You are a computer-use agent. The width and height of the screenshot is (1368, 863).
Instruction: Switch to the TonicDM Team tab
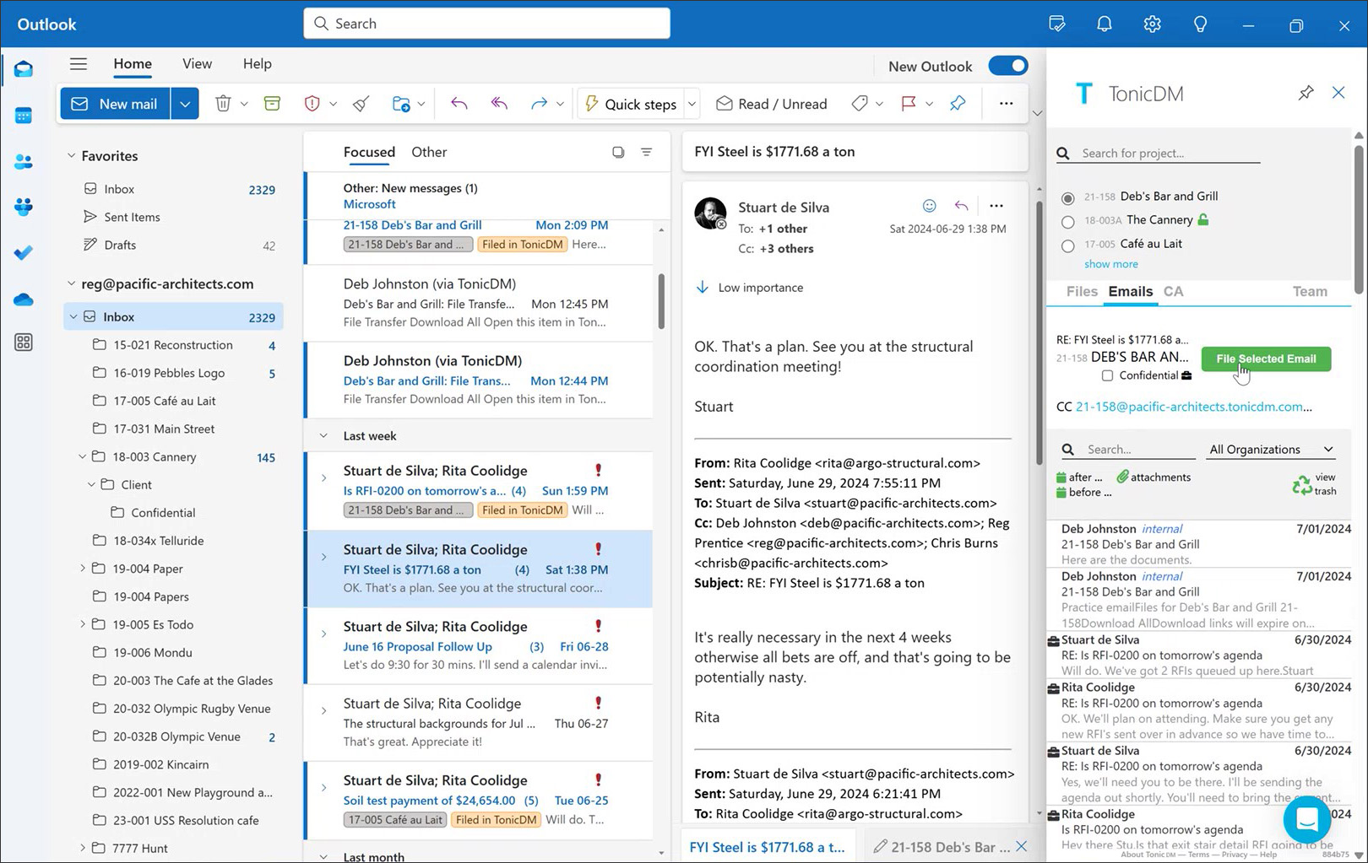pos(1310,291)
